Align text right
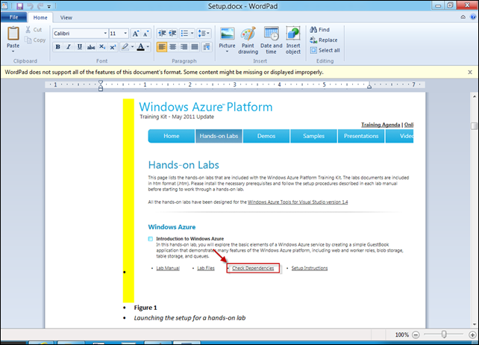 tap(184, 47)
